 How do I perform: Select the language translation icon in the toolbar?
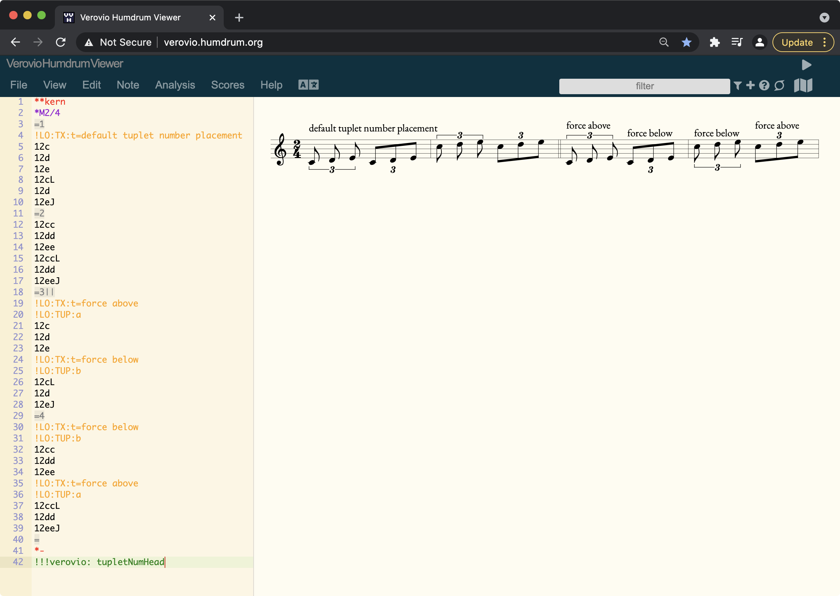click(308, 85)
